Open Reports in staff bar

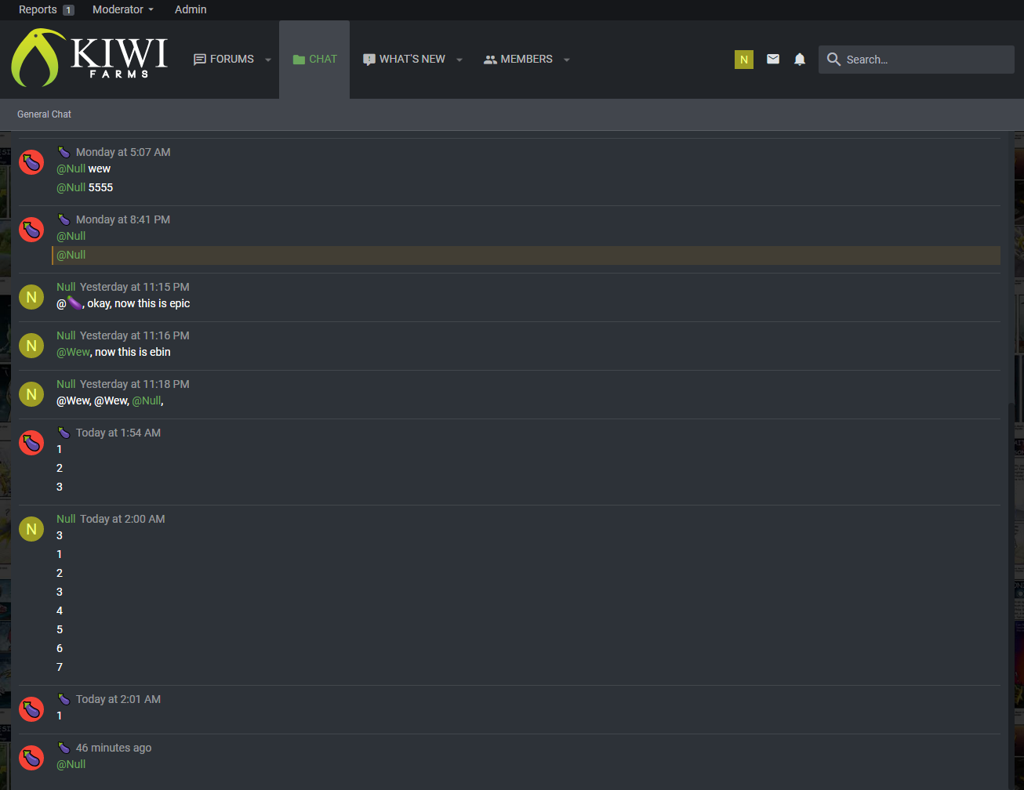click(x=38, y=9)
